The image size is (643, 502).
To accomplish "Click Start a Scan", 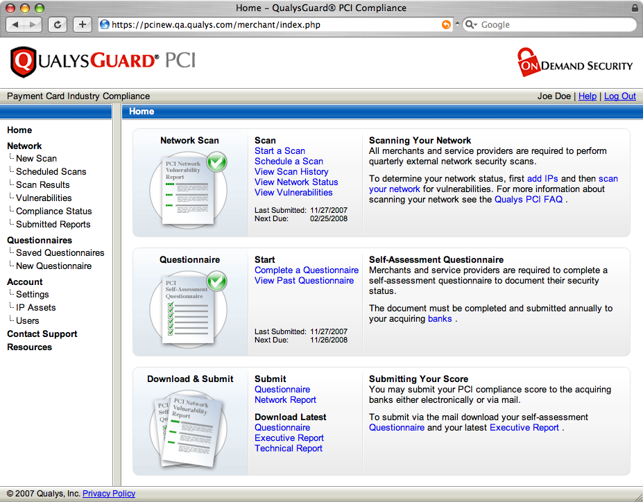I will click(280, 150).
